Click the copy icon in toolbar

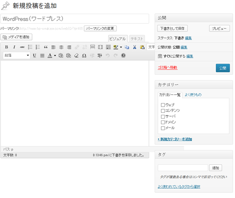pos(127,47)
